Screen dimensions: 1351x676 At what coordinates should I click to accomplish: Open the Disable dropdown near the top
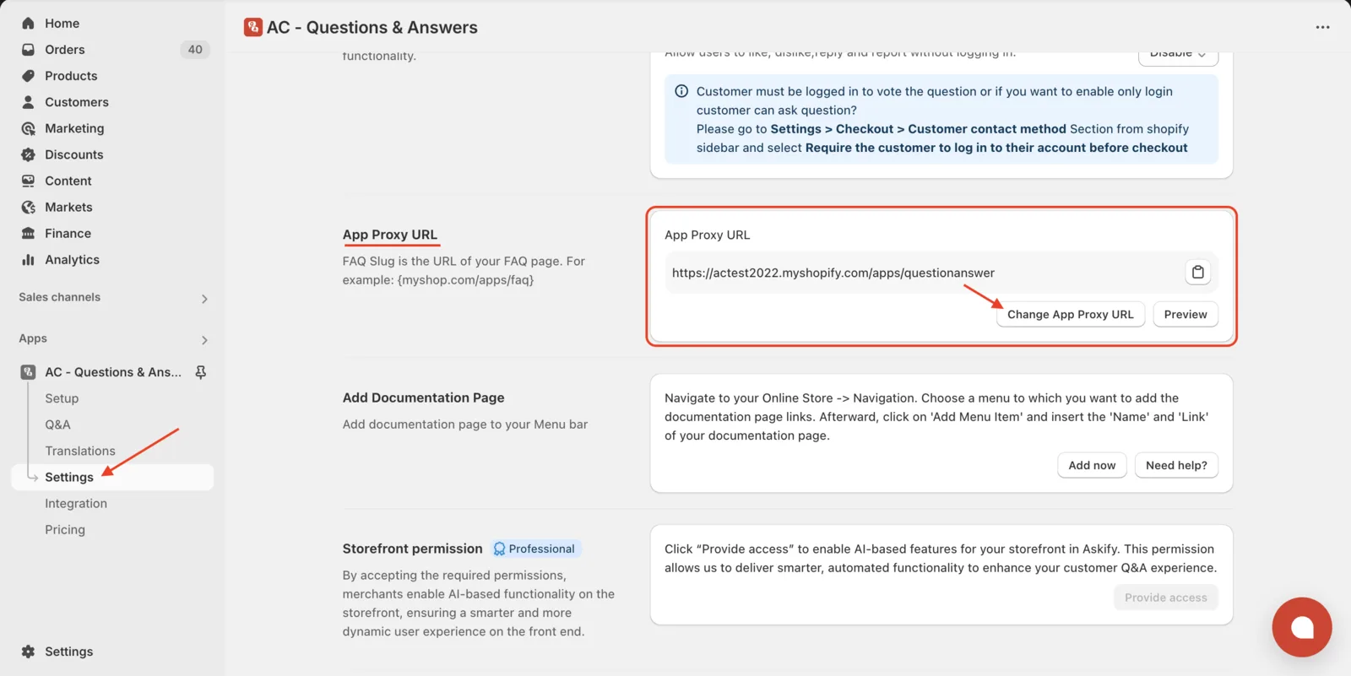pyautogui.click(x=1178, y=55)
